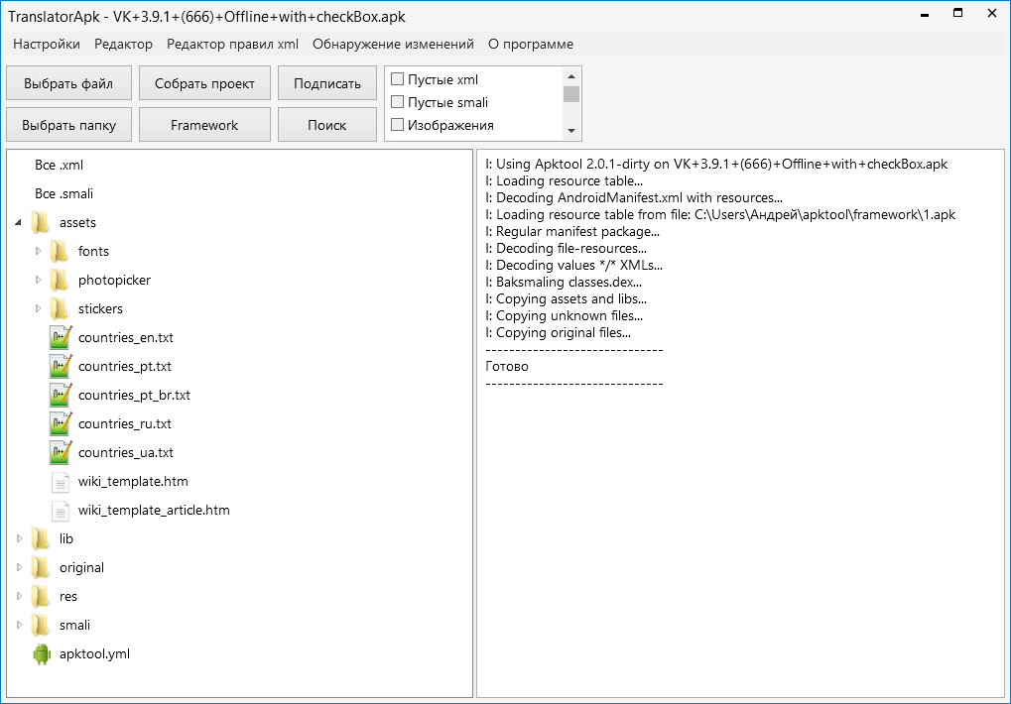This screenshot has height=704, width=1011.
Task: Expand the fonts tree node
Action: click(x=38, y=251)
